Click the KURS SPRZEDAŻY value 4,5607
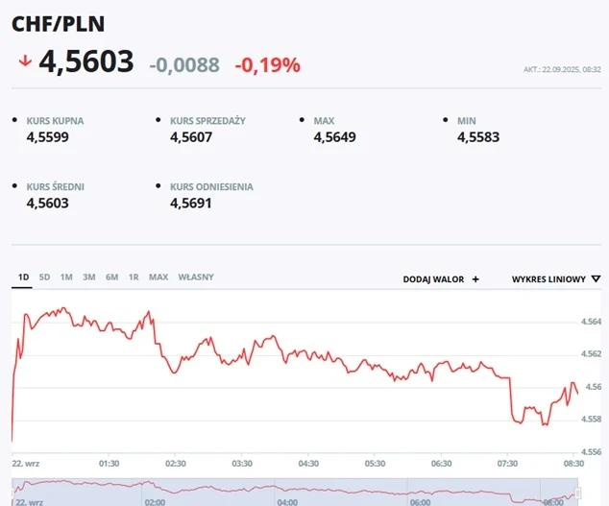The width and height of the screenshot is (609, 506). click(191, 137)
